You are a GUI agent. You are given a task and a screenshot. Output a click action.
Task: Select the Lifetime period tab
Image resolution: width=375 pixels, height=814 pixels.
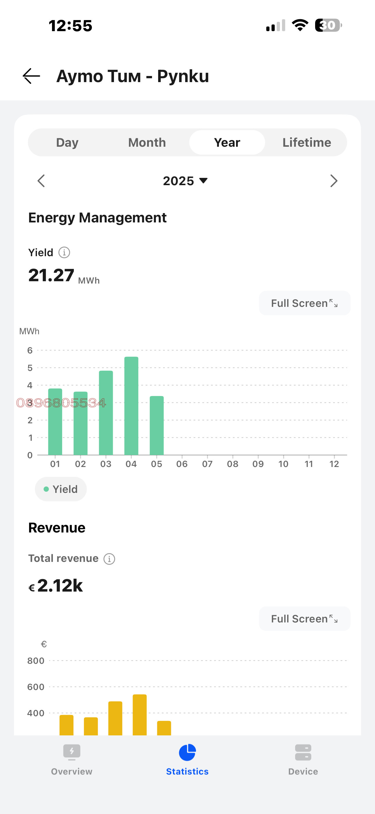306,143
